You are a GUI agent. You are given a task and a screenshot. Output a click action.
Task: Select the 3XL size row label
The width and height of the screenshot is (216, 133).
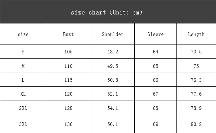(x=23, y=124)
